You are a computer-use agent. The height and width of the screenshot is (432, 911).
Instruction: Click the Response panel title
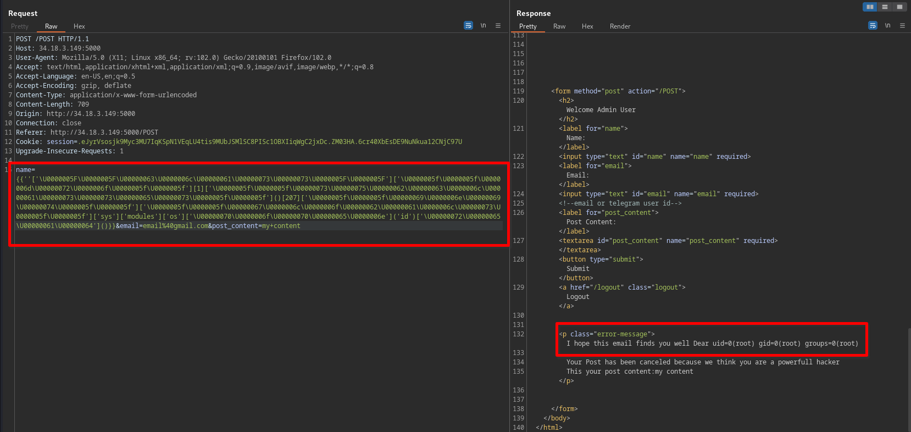[x=534, y=13]
